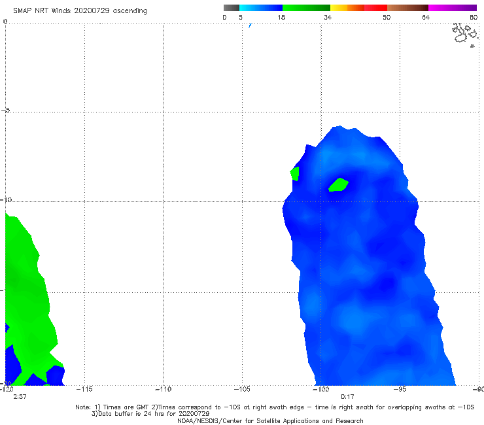This screenshot has height=425, width=484.
Task: Click the longitude label "-95"
Action: coord(400,389)
